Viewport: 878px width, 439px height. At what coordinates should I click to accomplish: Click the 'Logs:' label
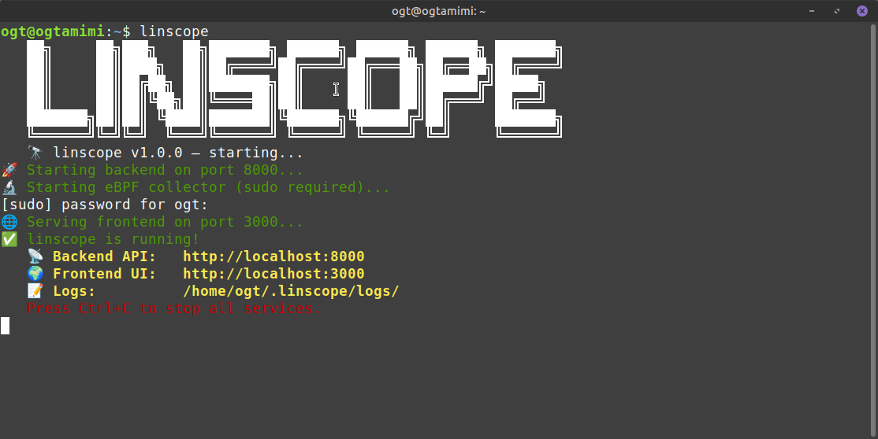coord(74,291)
